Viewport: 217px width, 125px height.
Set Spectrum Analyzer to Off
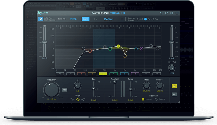point(138,19)
